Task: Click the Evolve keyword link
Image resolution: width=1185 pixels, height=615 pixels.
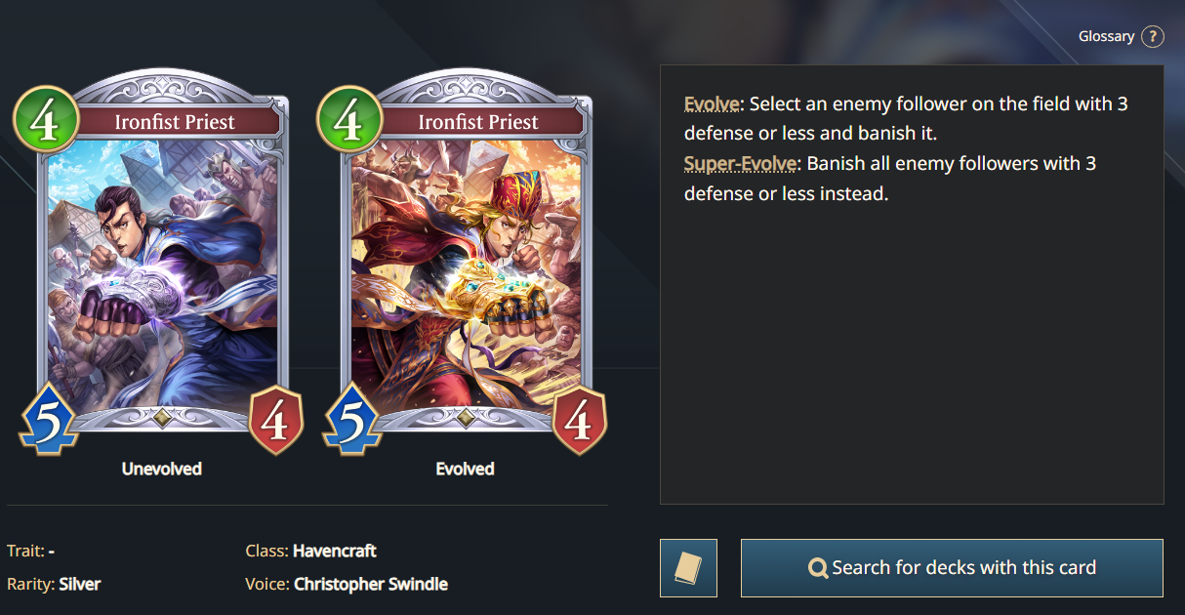Action: point(713,103)
